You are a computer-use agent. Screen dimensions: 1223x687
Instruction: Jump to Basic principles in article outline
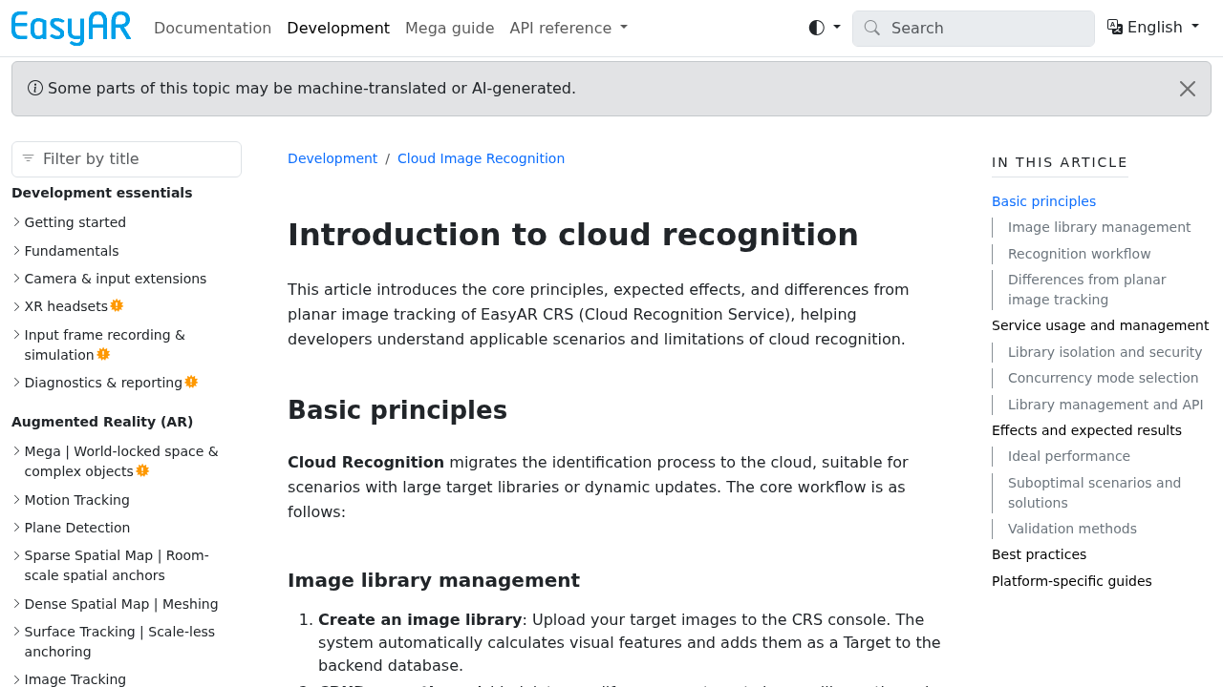pos(1043,201)
